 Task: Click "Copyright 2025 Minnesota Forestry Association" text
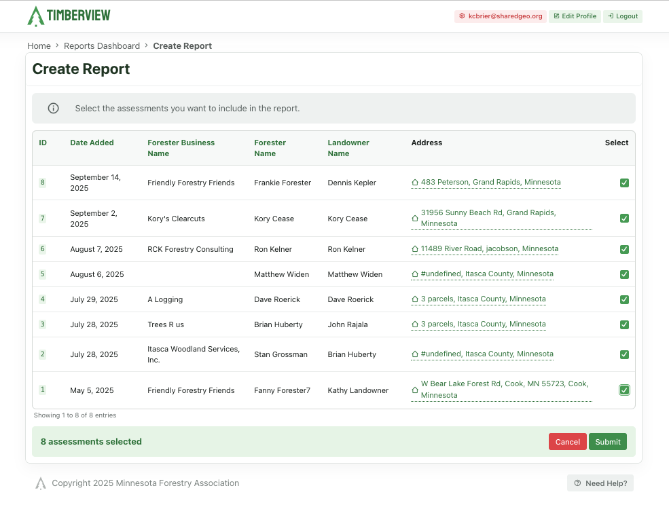[145, 483]
